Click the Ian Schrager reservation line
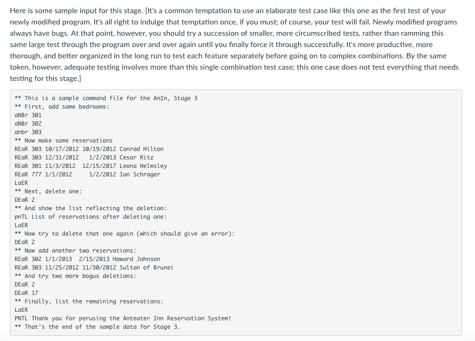This screenshot has width=475, height=341. 87,174
